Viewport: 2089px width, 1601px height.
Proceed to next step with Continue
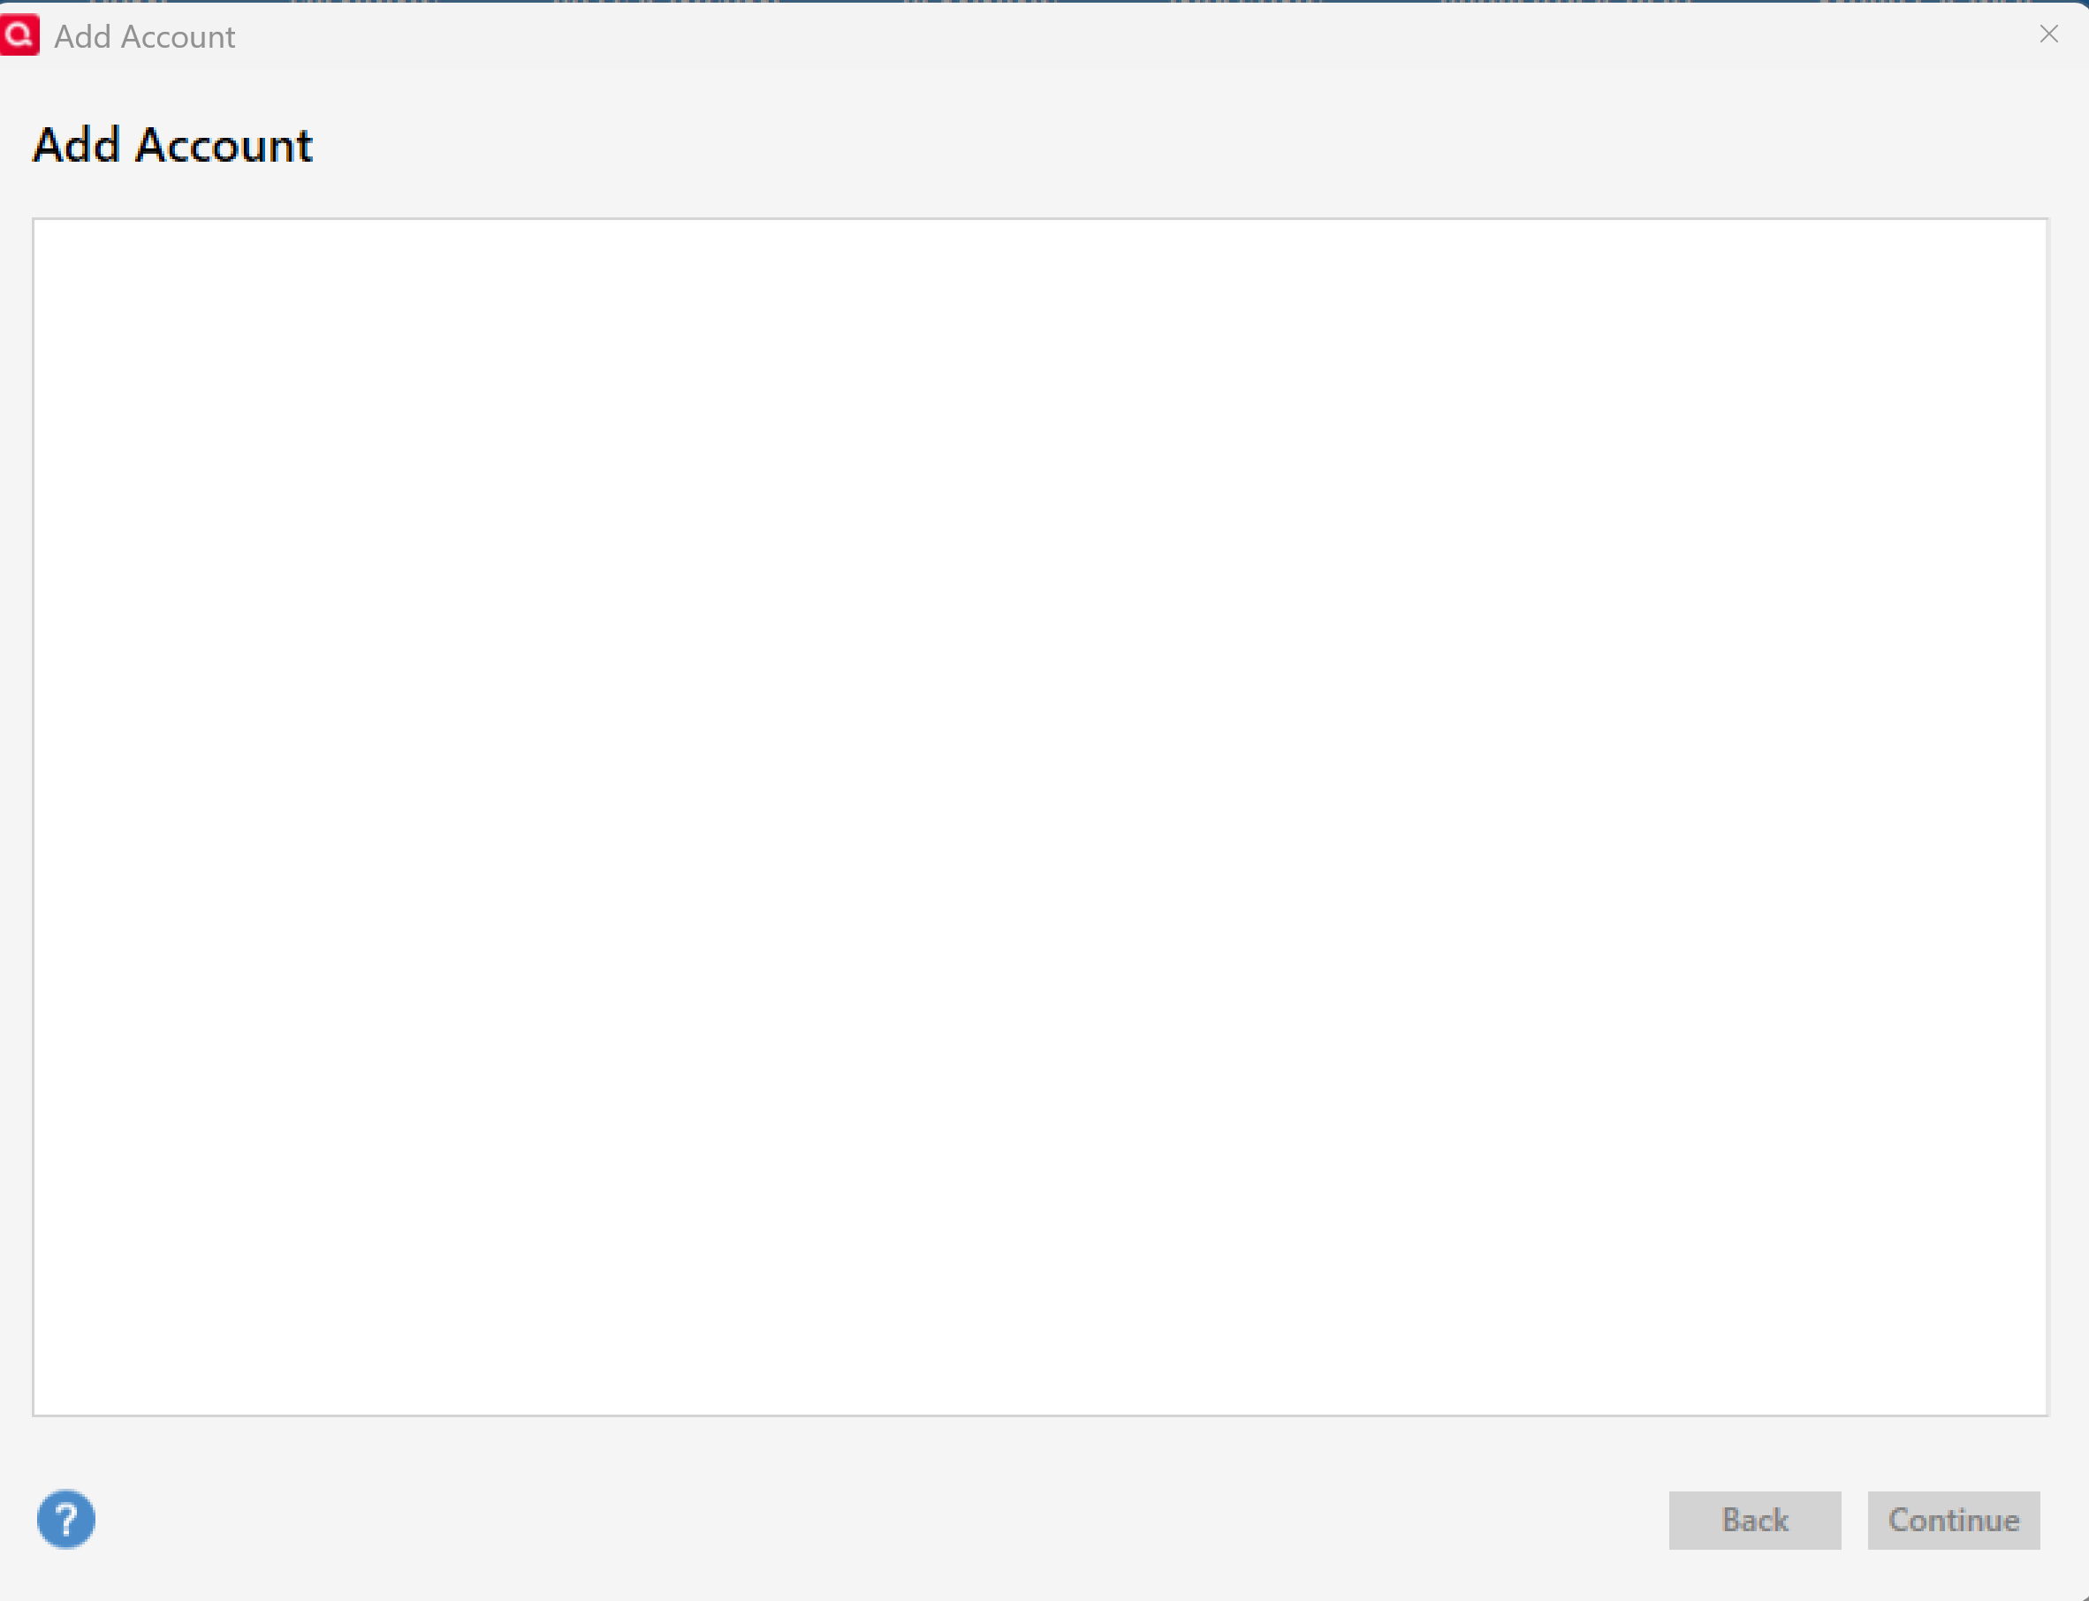click(1954, 1520)
